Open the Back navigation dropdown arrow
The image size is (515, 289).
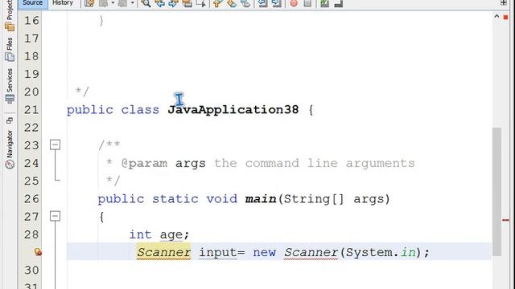coord(113,3)
